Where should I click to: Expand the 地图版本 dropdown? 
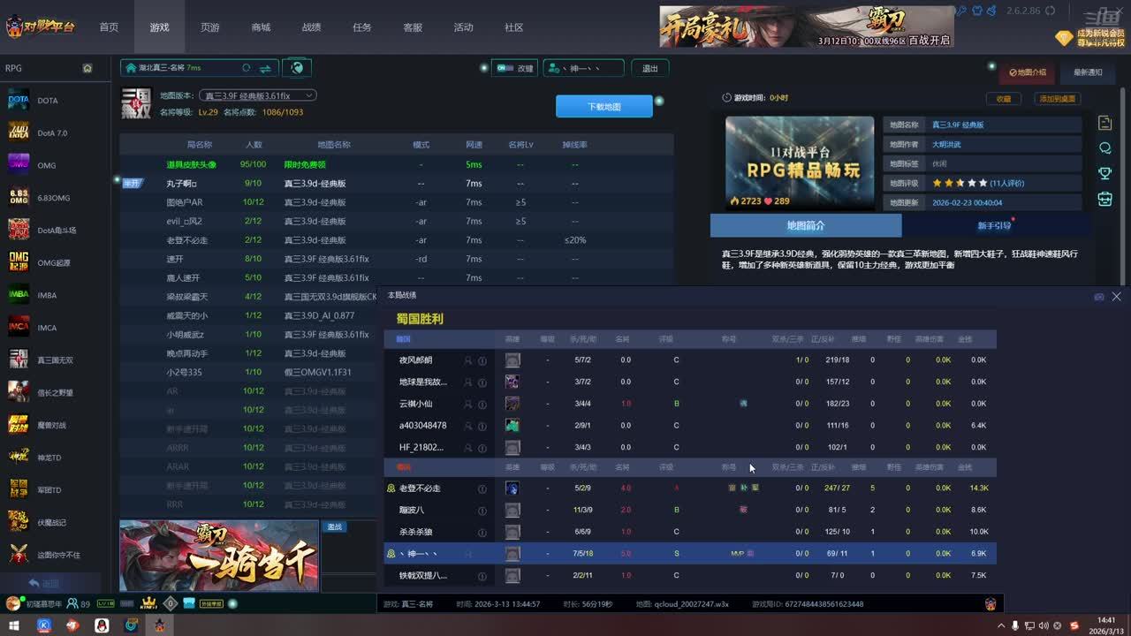click(x=258, y=95)
